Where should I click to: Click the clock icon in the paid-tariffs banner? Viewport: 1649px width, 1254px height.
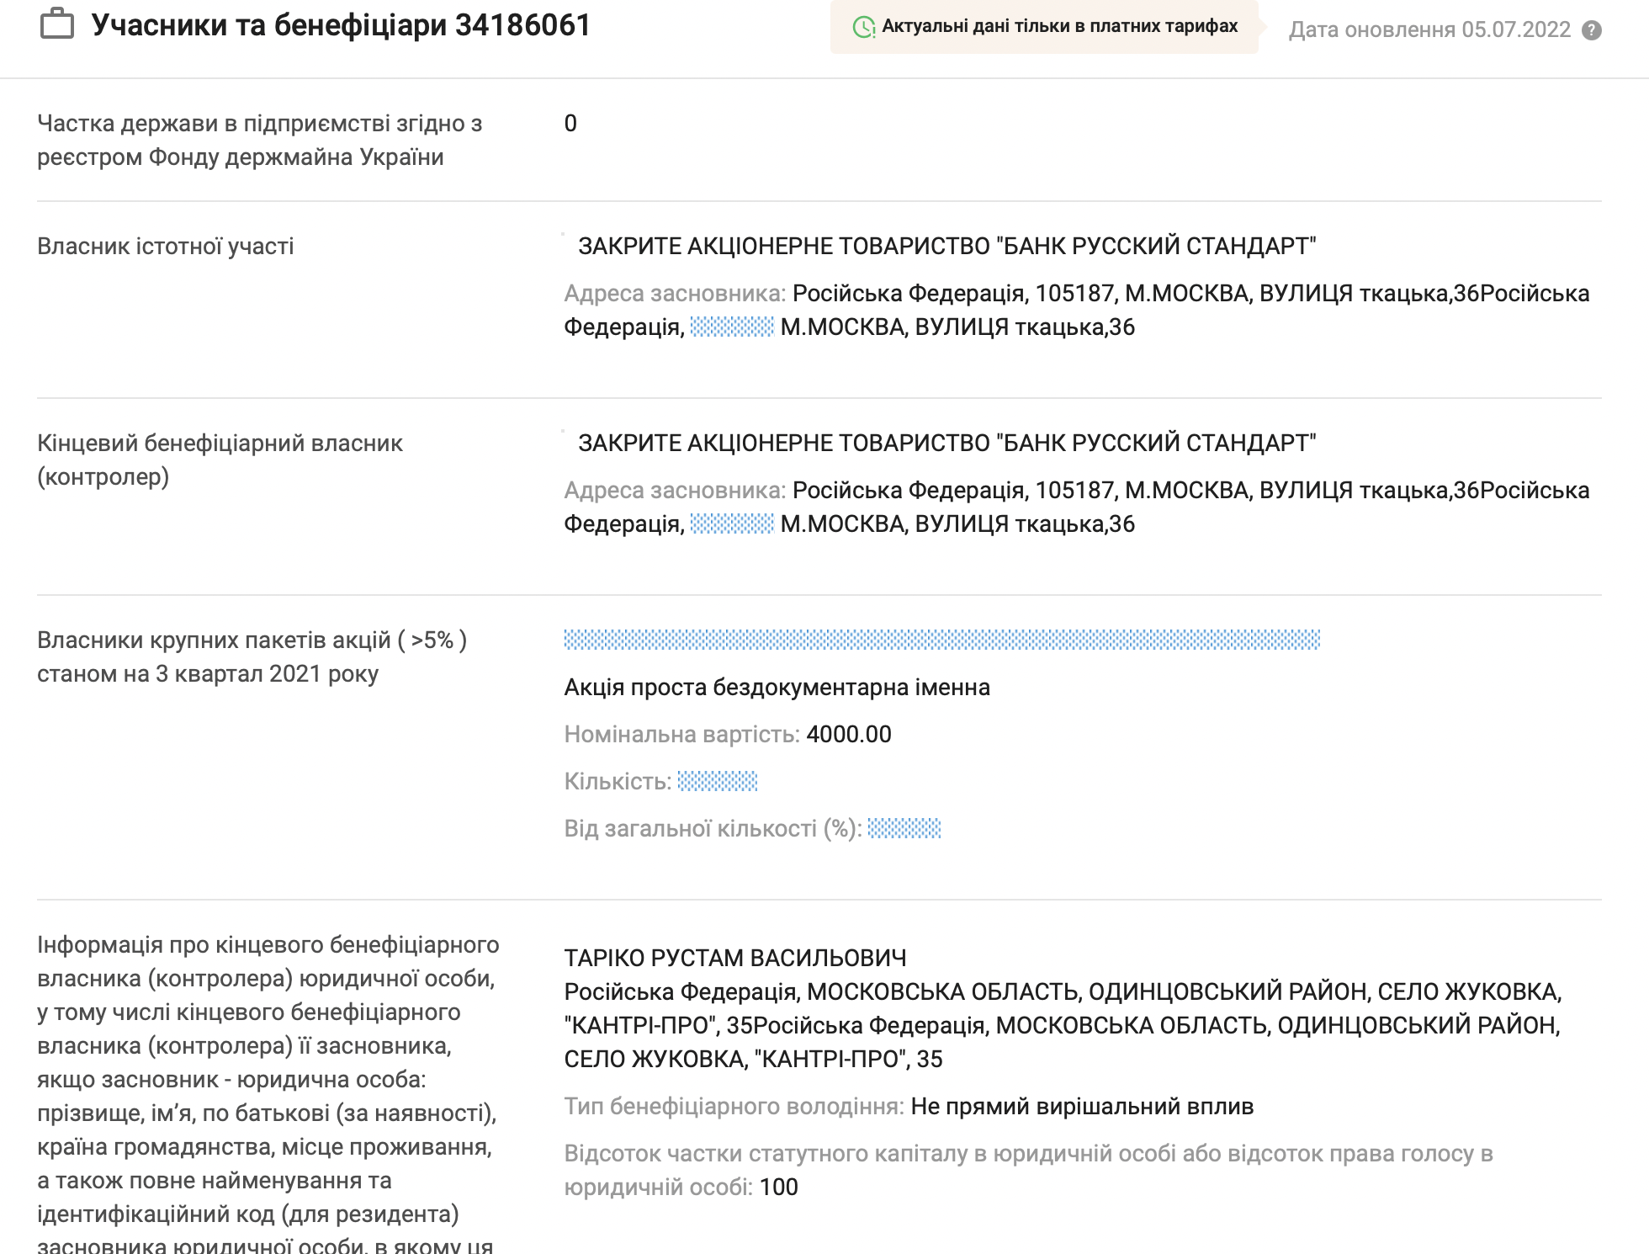click(x=863, y=28)
